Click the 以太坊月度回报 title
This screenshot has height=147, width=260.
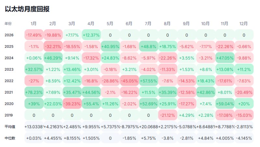27,9
